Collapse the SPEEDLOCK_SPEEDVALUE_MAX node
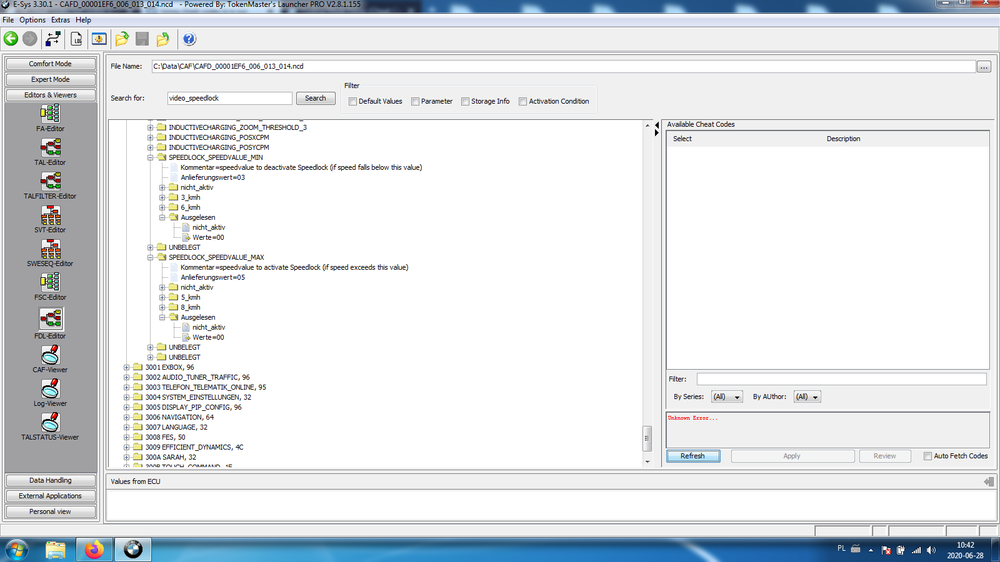 tap(151, 257)
